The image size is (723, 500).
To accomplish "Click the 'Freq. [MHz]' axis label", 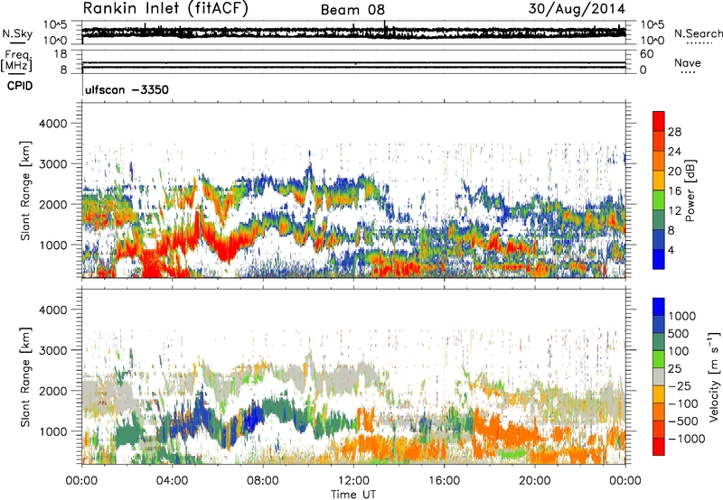I will pos(16,60).
